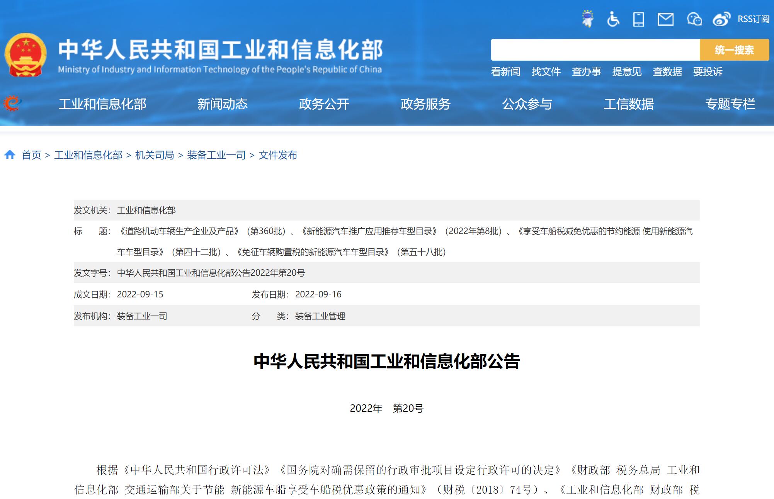Open the 查办事 quick link
The image size is (774, 499).
click(587, 72)
